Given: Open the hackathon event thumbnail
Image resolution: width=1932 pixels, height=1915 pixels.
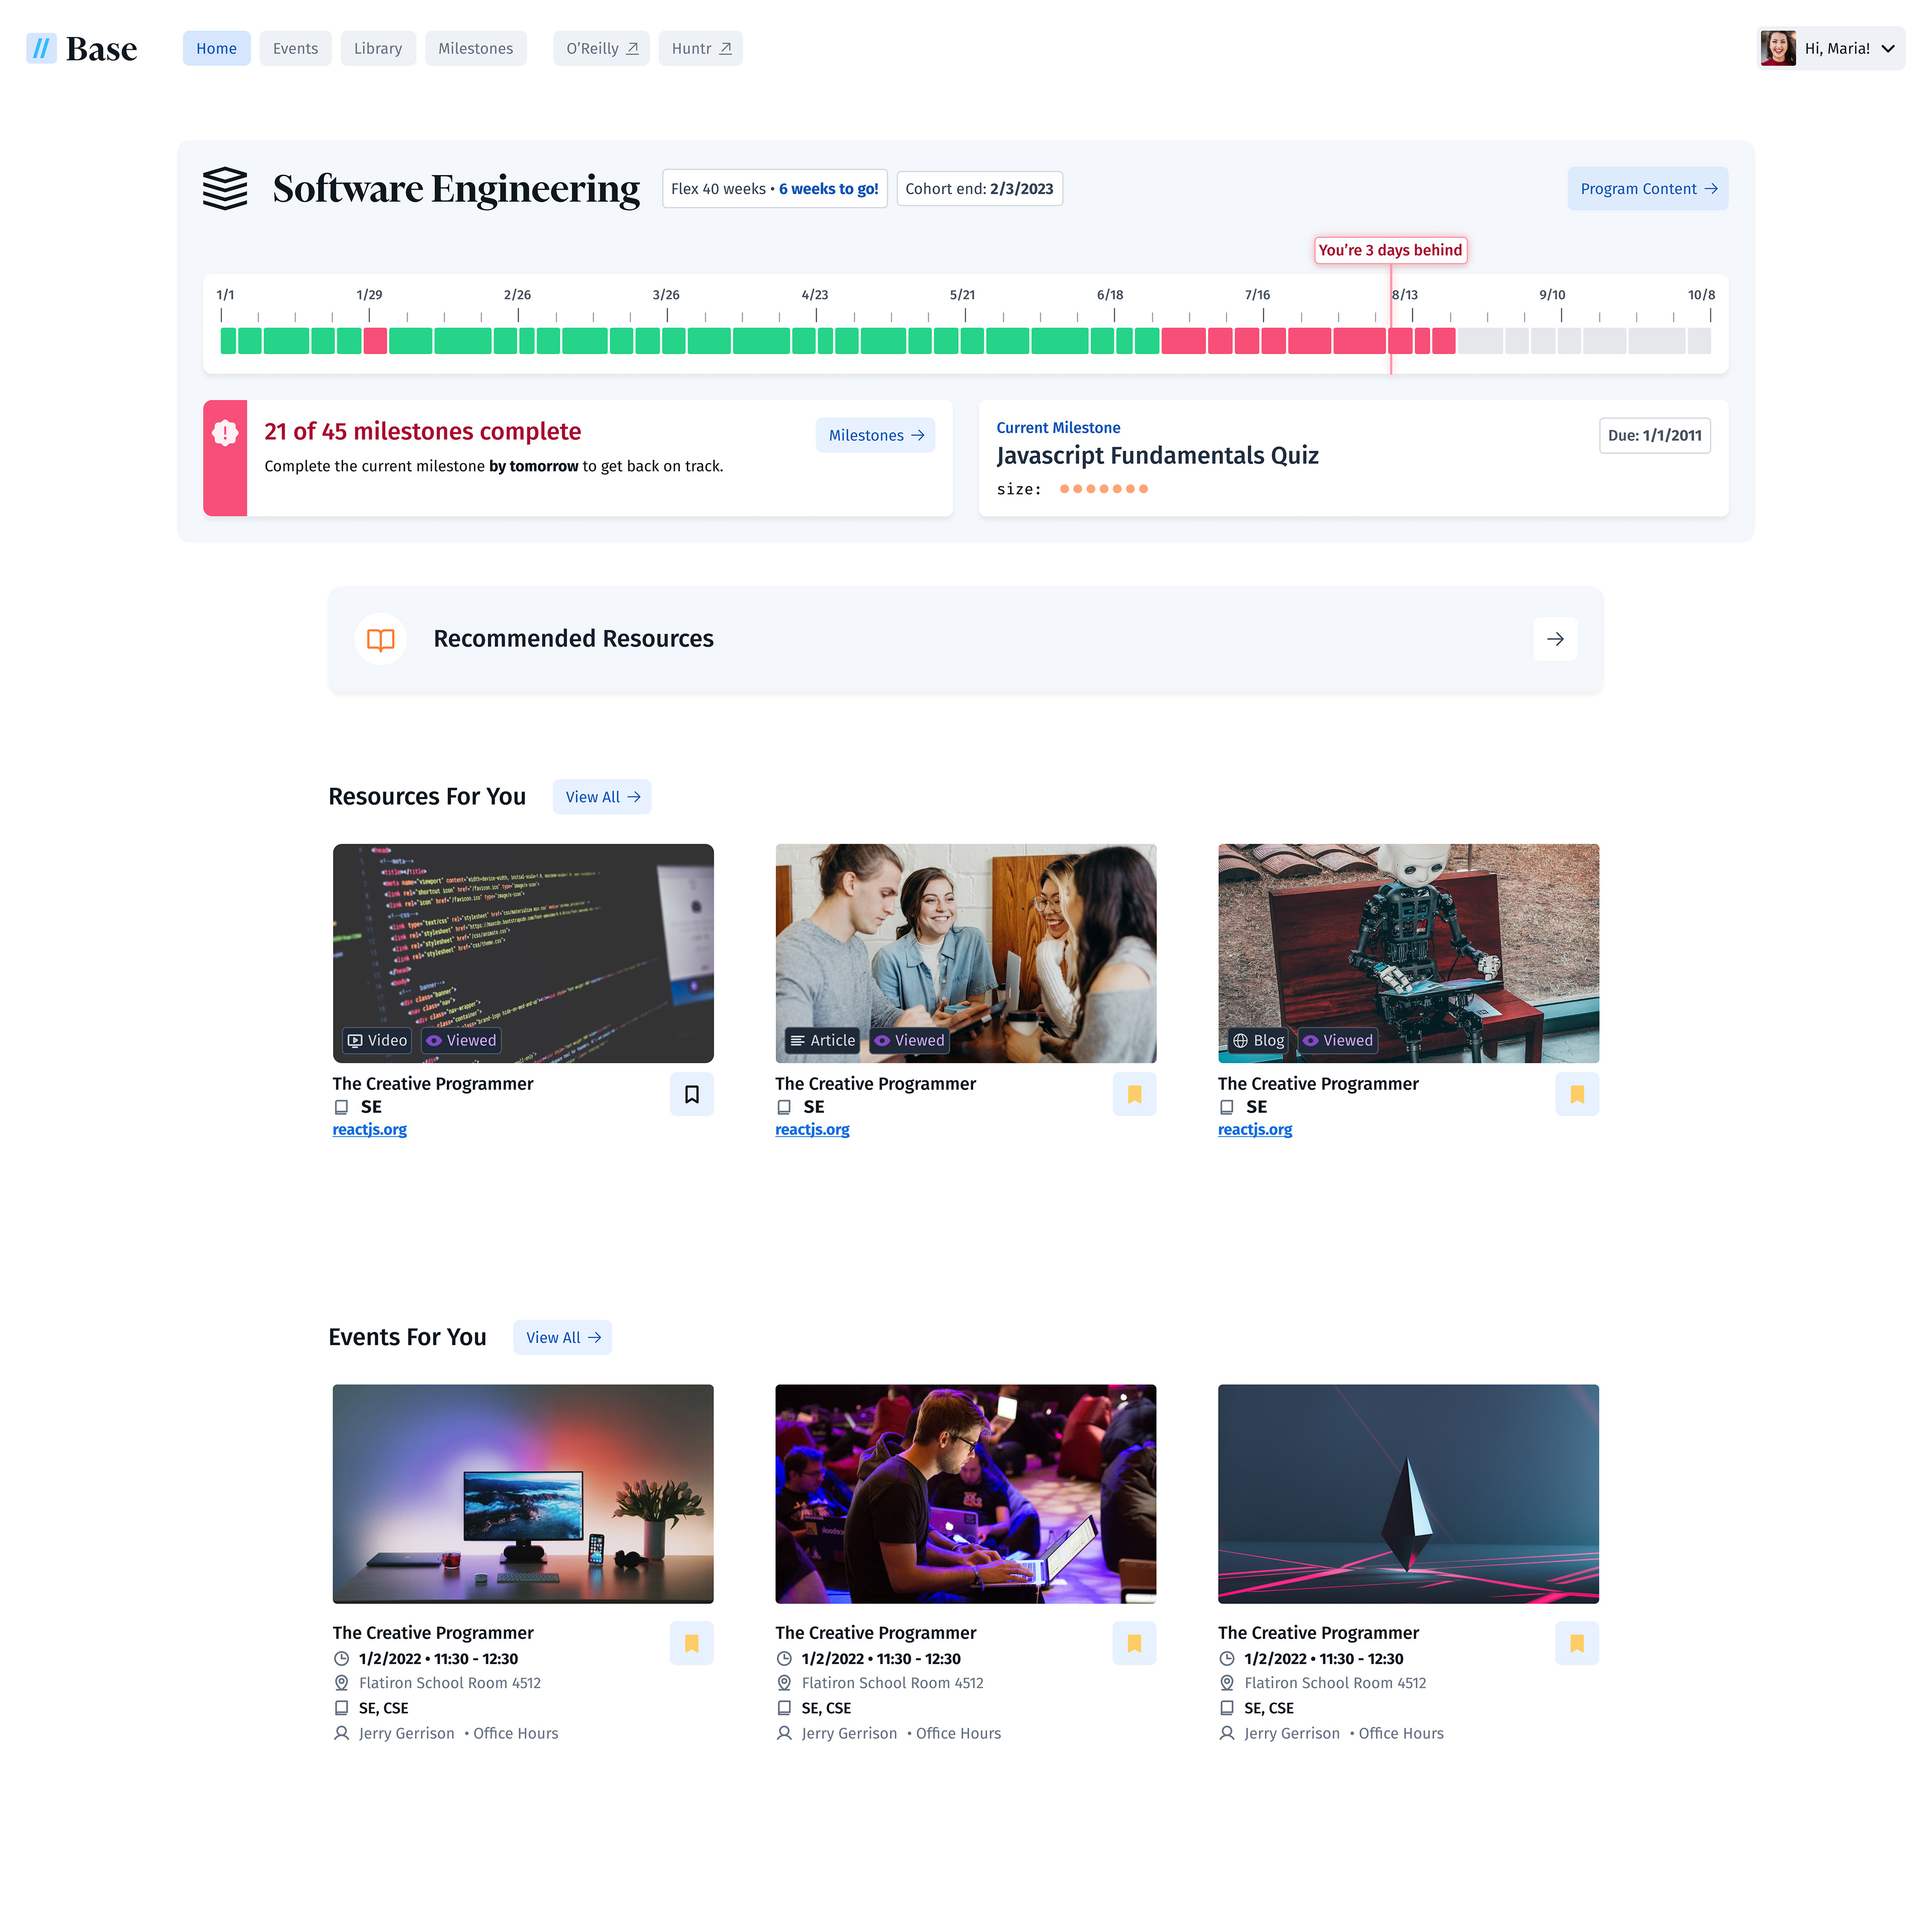Looking at the screenshot, I should tap(966, 1494).
